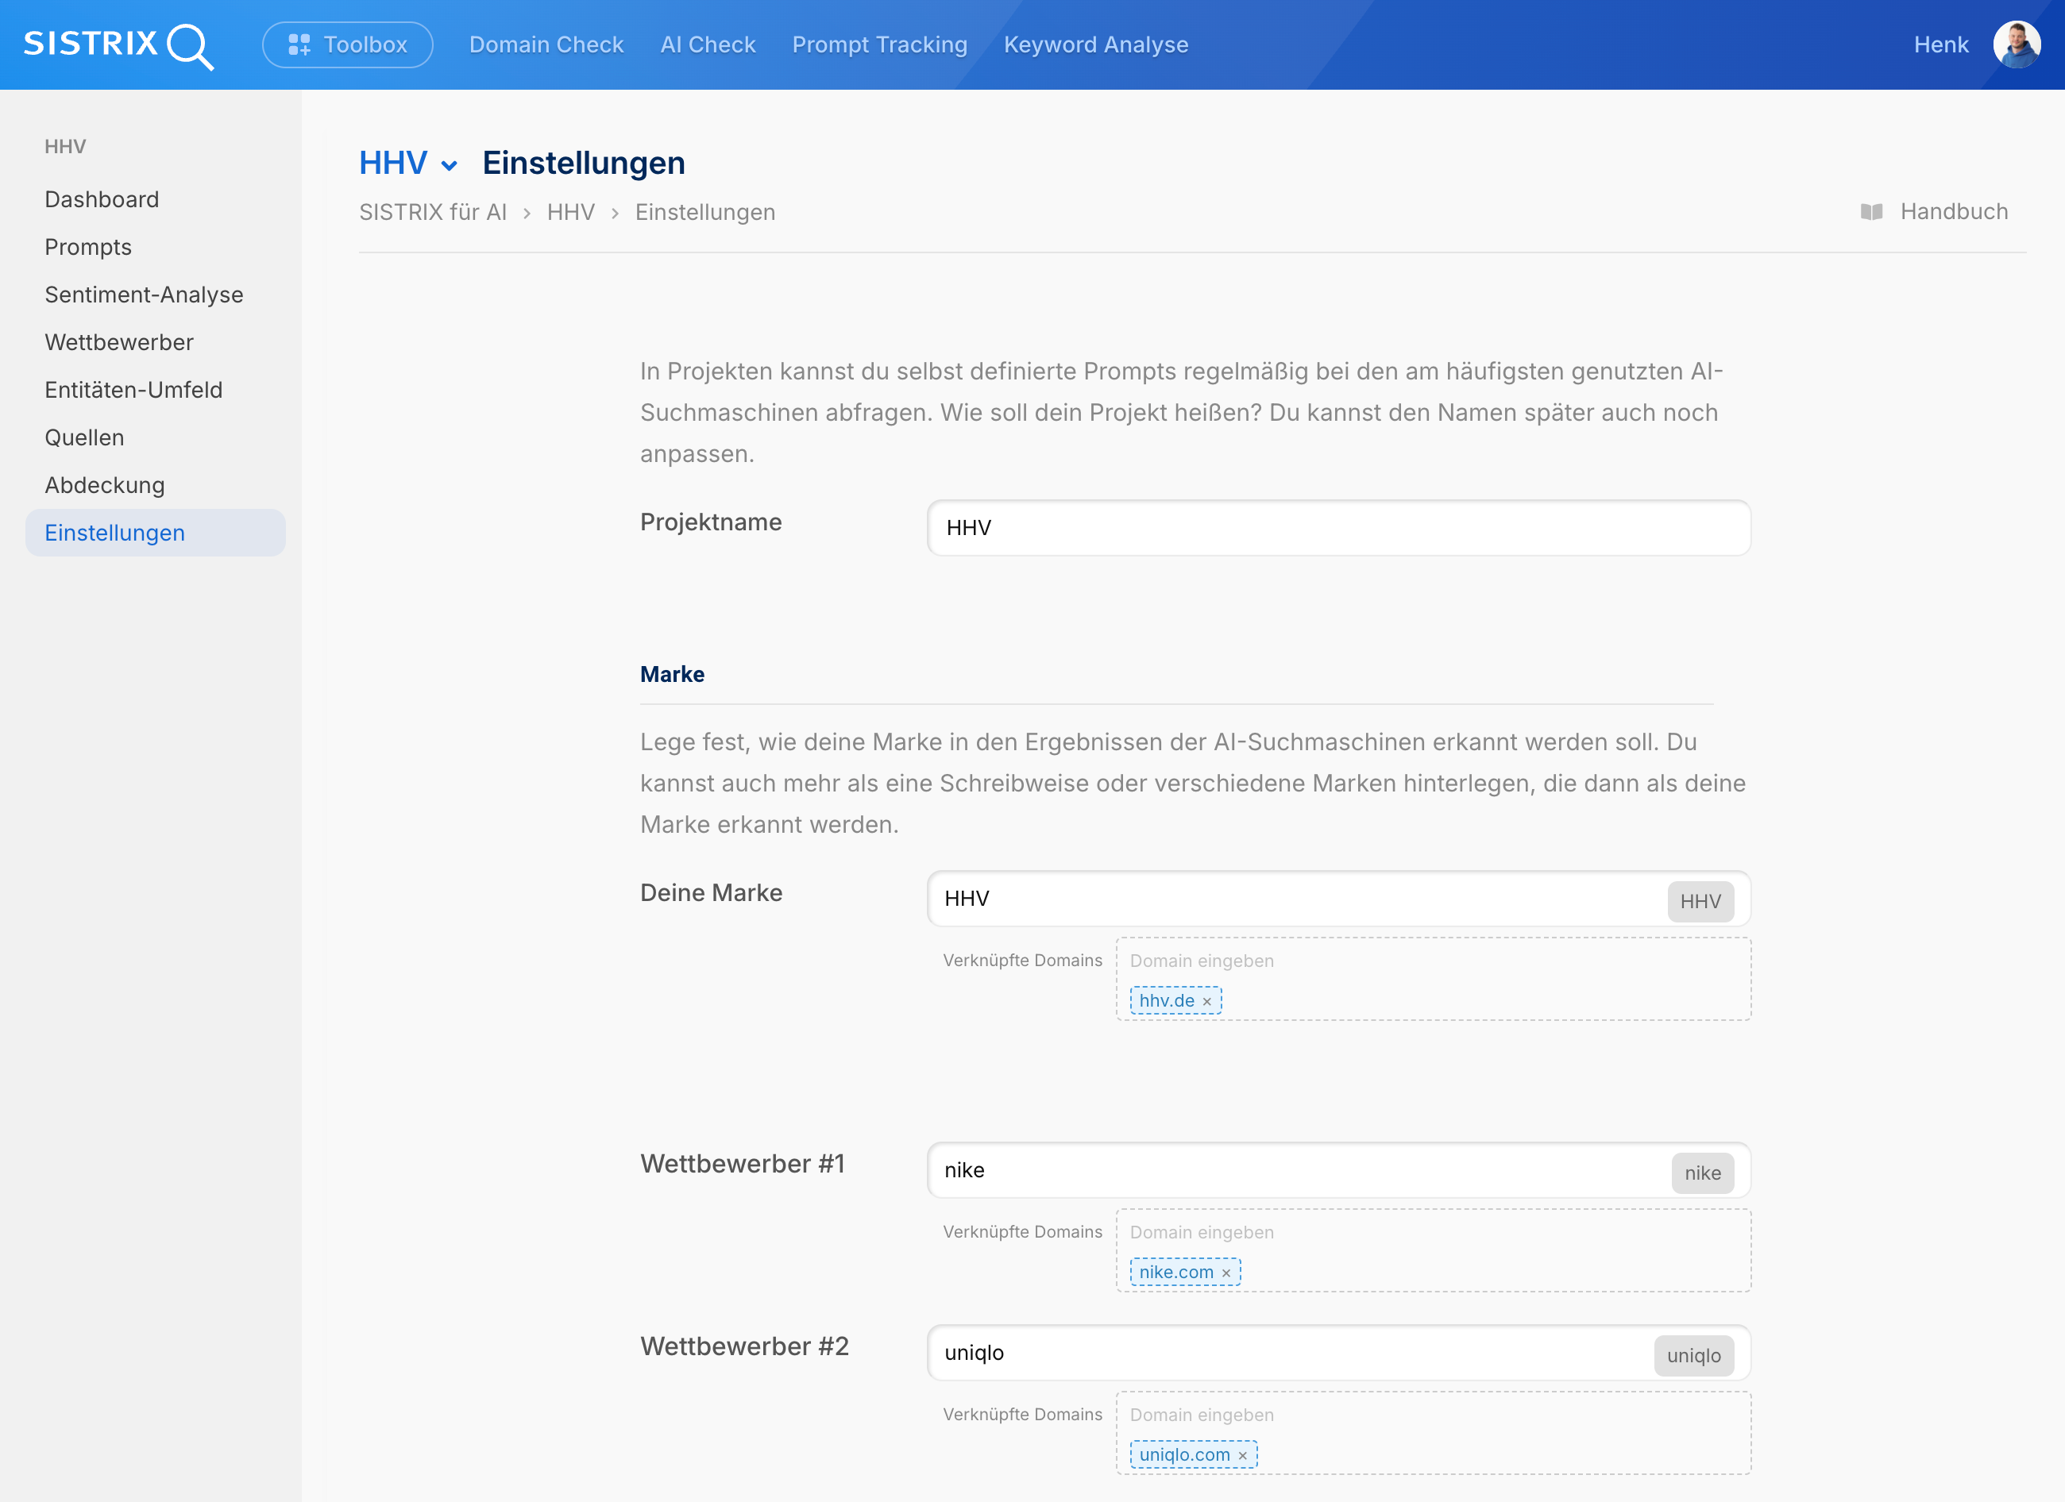2065x1502 pixels.
Task: Expand the HHV project dropdown chevron
Action: coord(449,166)
